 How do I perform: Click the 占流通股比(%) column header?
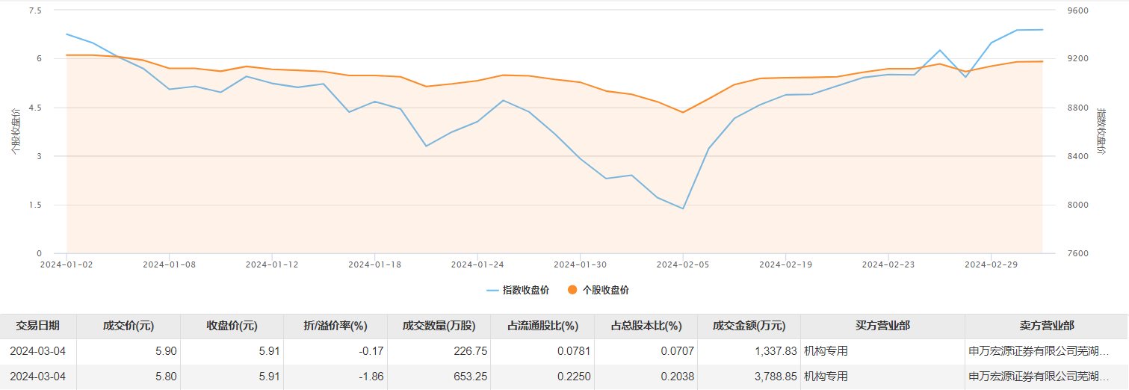coord(542,326)
